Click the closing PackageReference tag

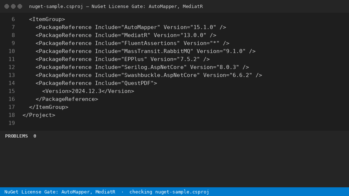click(x=67, y=99)
